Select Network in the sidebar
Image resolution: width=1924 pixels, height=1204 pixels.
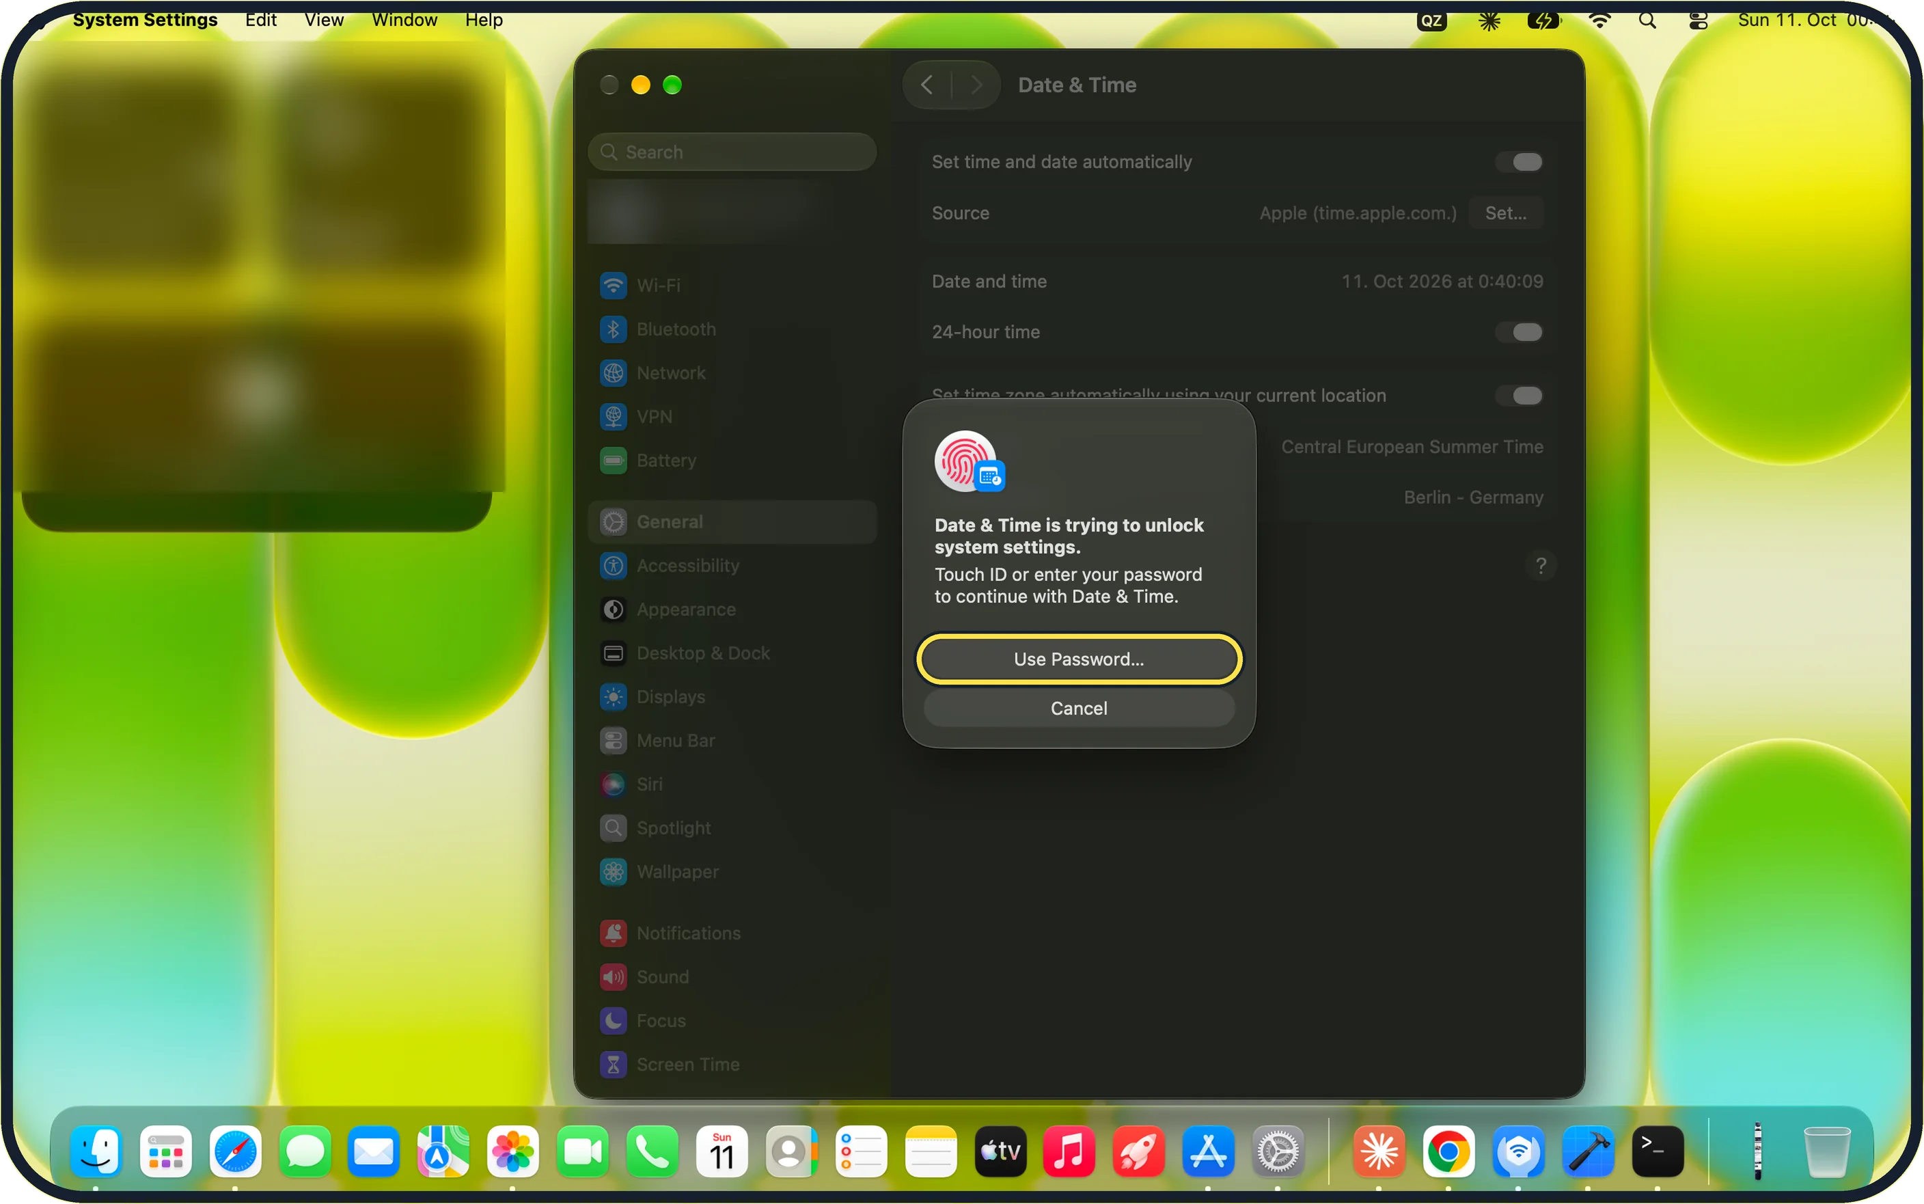click(732, 372)
